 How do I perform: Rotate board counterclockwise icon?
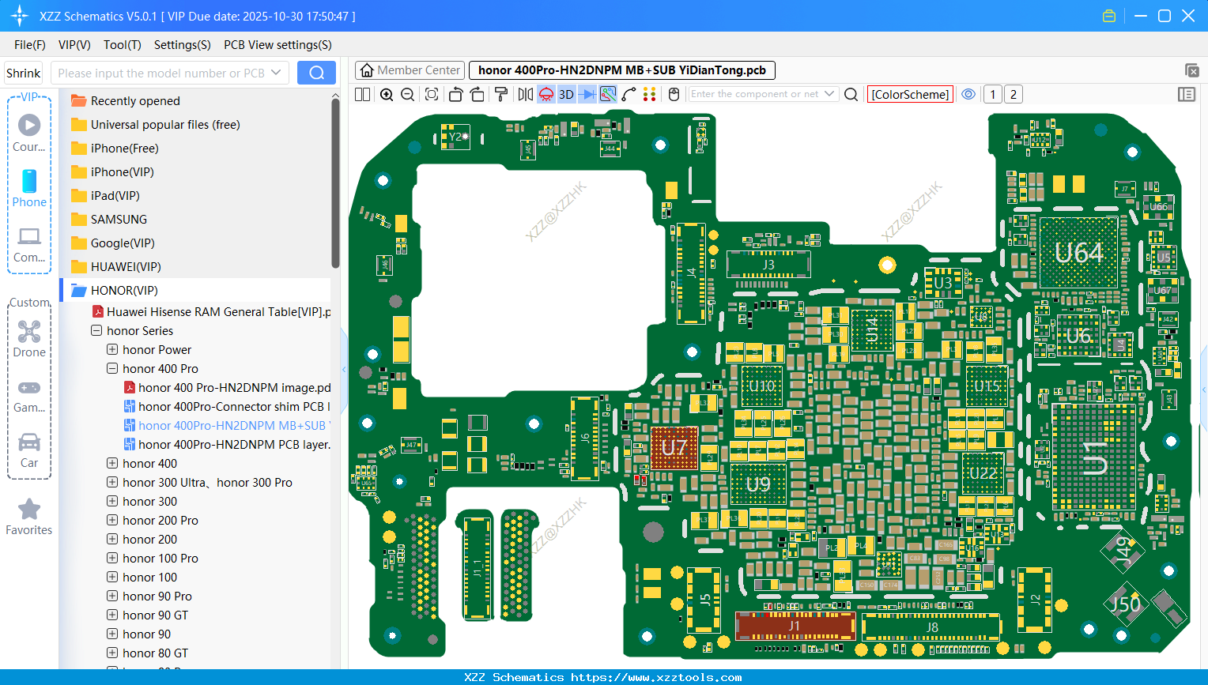point(455,94)
